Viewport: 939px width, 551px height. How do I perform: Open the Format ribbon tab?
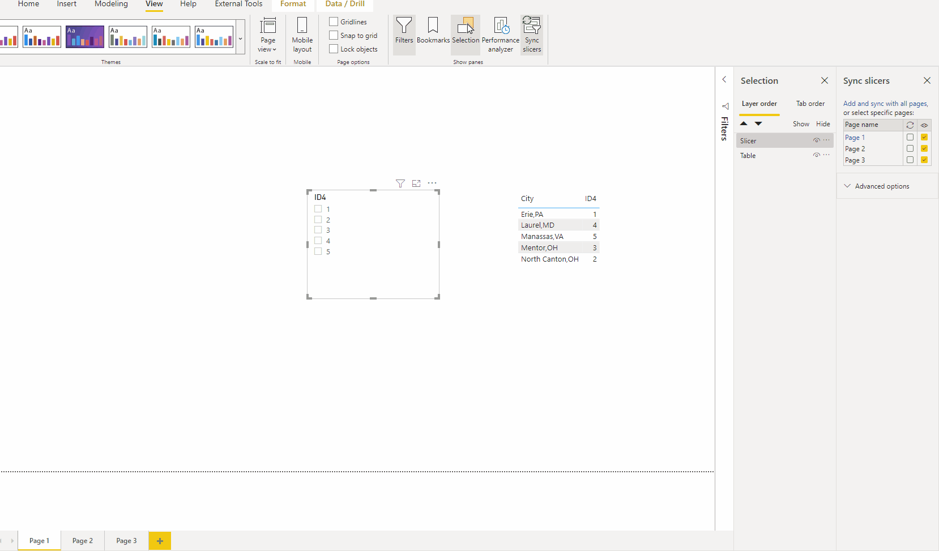293,4
